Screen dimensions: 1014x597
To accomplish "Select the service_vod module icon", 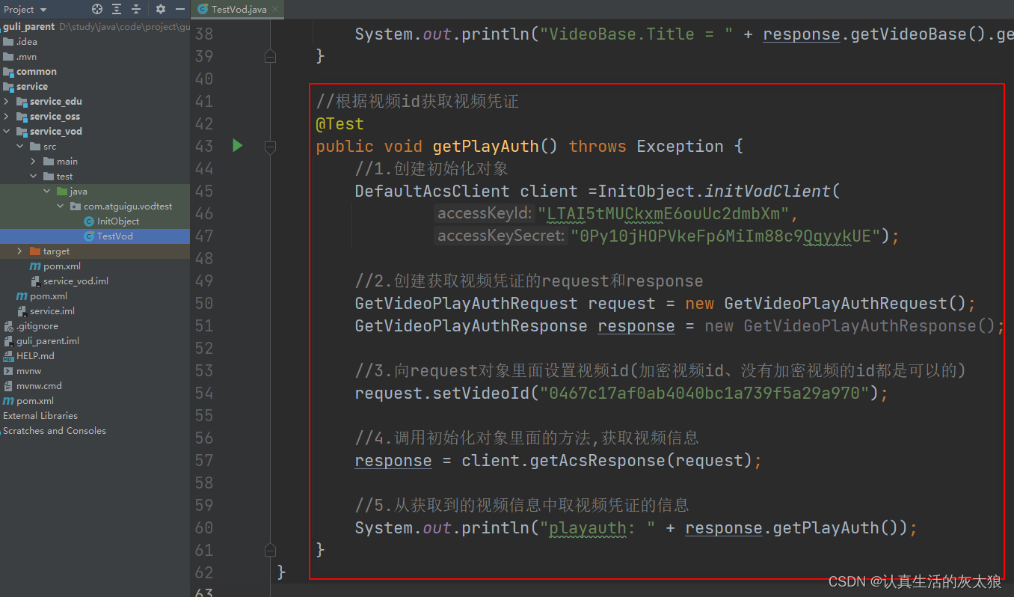I will [22, 132].
